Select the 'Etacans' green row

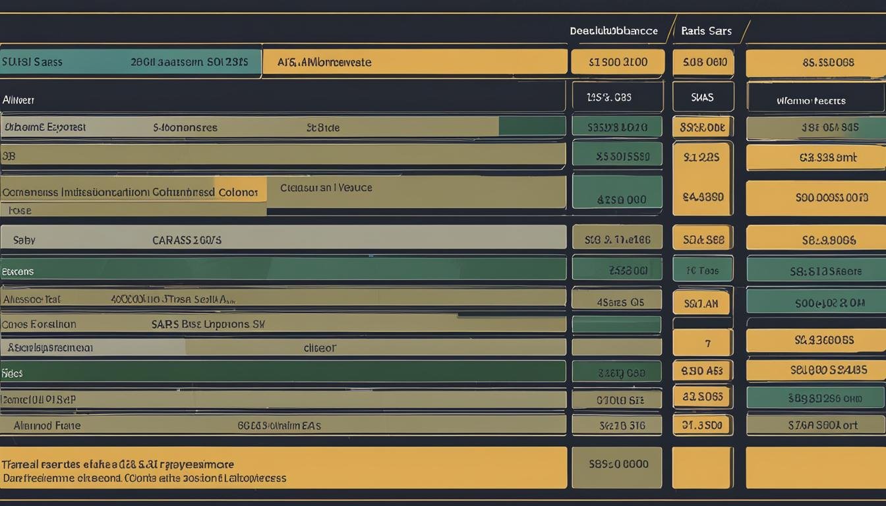[283, 269]
